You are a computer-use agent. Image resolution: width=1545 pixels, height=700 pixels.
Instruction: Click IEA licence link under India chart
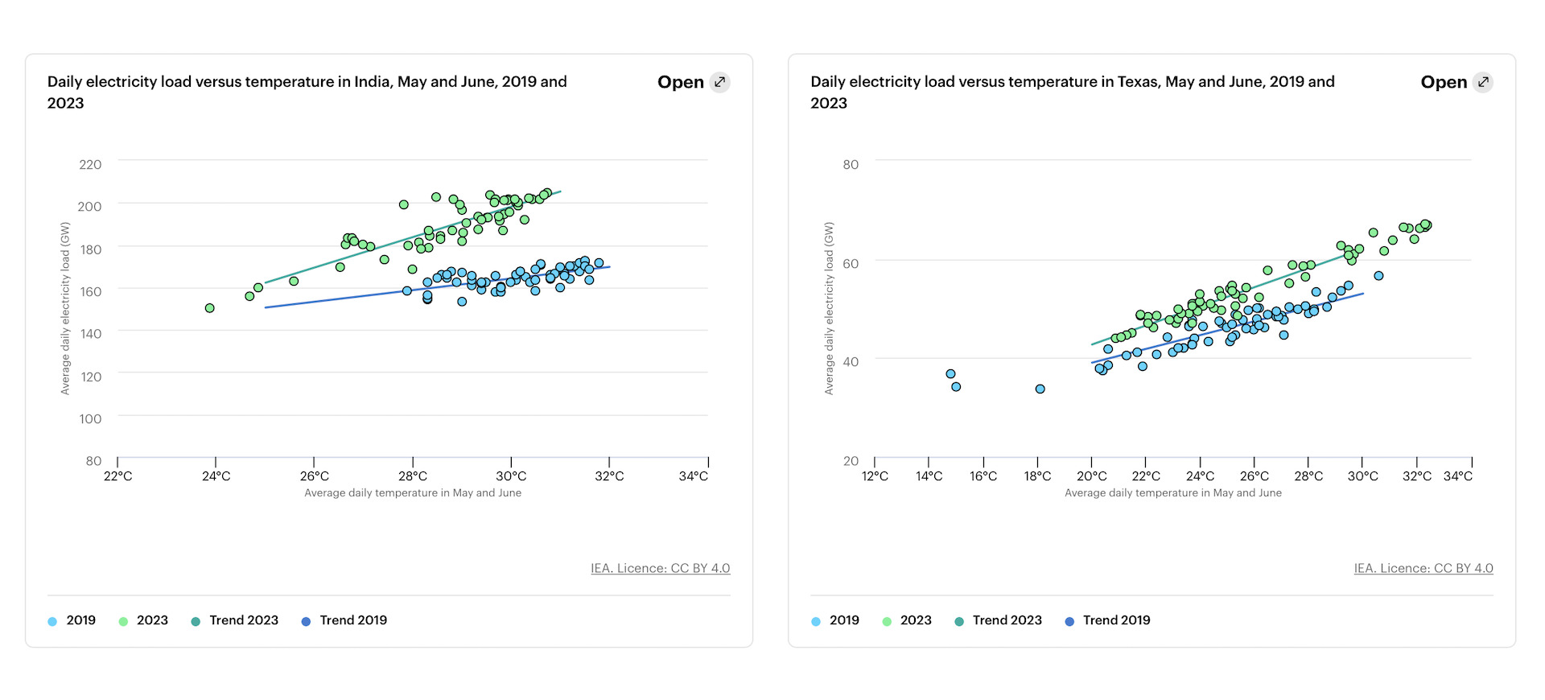[660, 568]
